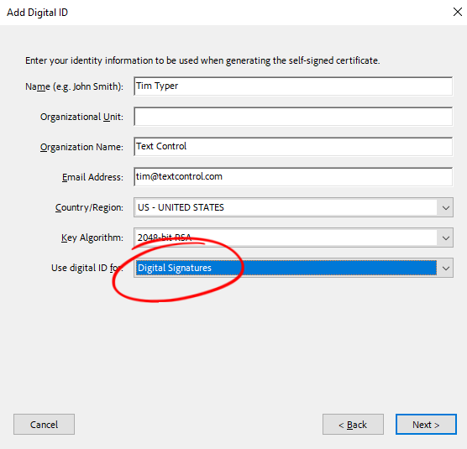Expand the Use digital ID for dropdown arrow
Image resolution: width=467 pixels, height=449 pixels.
[x=445, y=268]
